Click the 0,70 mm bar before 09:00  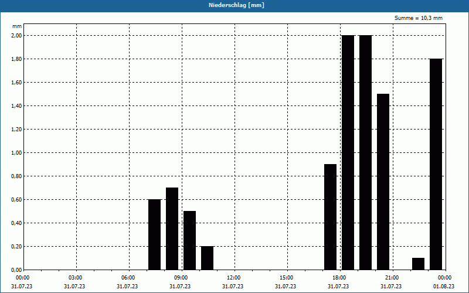coord(172,229)
